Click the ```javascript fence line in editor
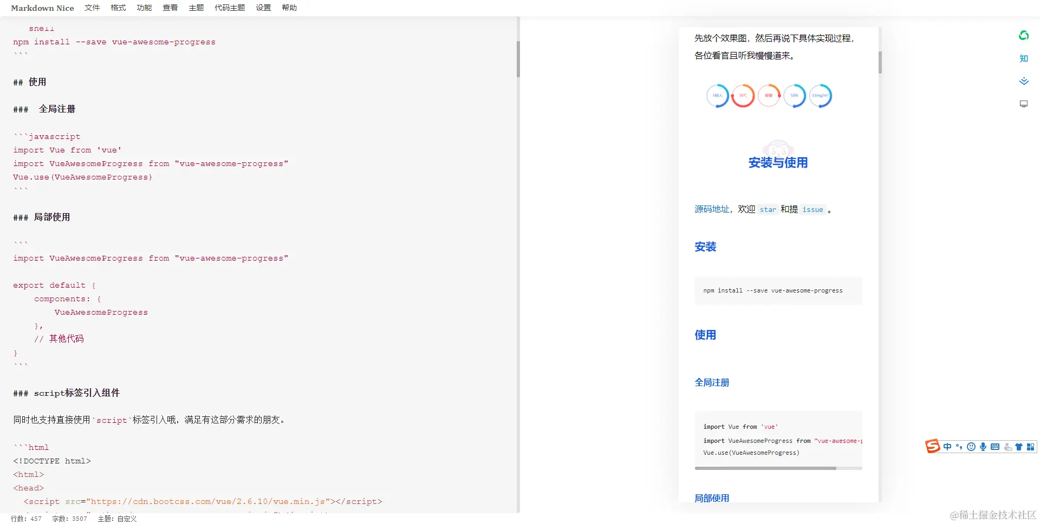The height and width of the screenshot is (524, 1040). coord(47,137)
